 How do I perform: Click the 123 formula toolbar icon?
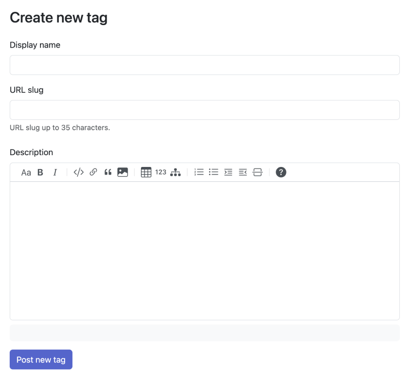pos(161,173)
